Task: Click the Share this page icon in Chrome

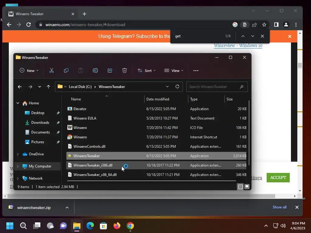Action: [255, 25]
